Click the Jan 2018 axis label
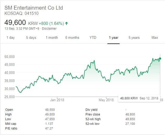 click(57, 100)
